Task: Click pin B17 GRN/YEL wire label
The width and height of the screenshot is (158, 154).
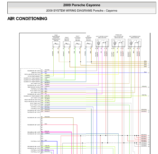Action: click(47, 146)
